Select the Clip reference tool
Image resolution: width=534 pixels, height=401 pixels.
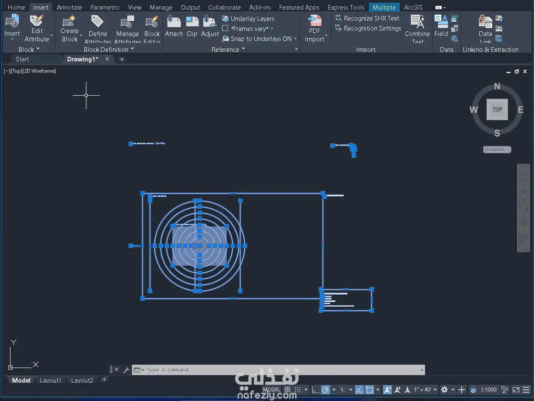(x=192, y=26)
